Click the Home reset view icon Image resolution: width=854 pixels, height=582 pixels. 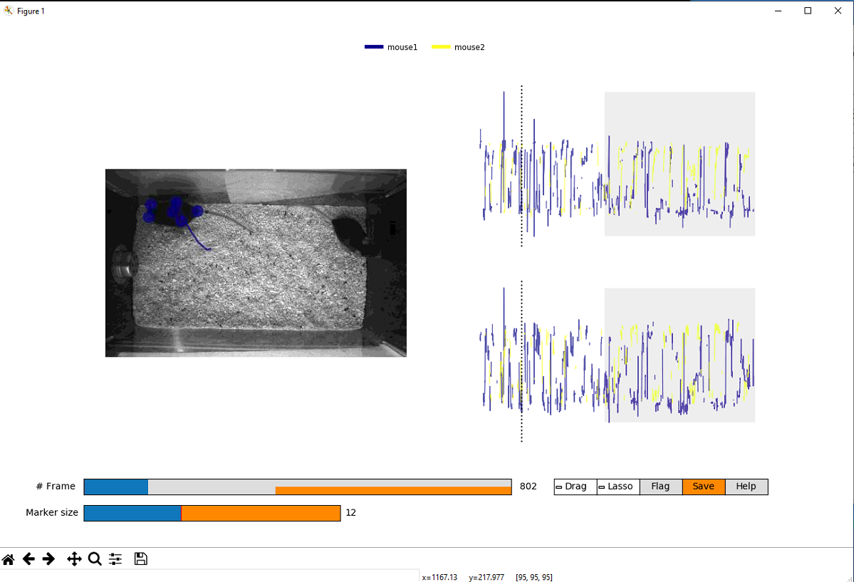click(9, 559)
